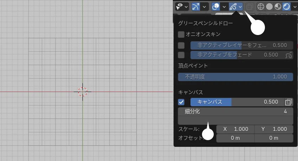Click the curve icon beside 非アクティブをフェード

coord(288,55)
